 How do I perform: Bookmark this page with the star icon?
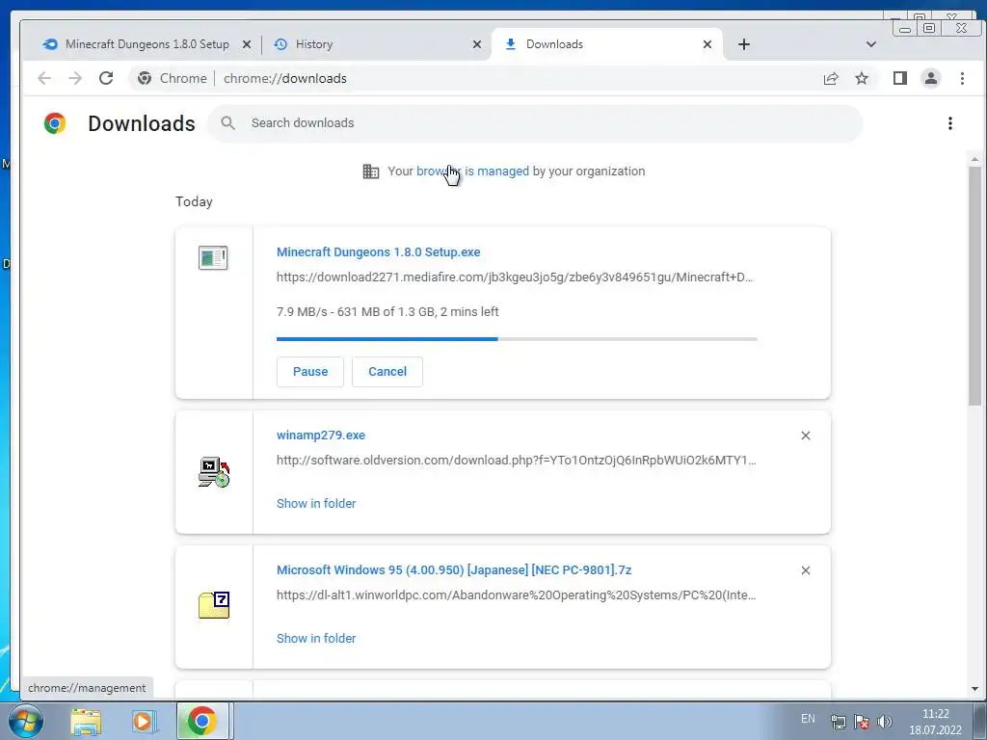[x=862, y=78]
